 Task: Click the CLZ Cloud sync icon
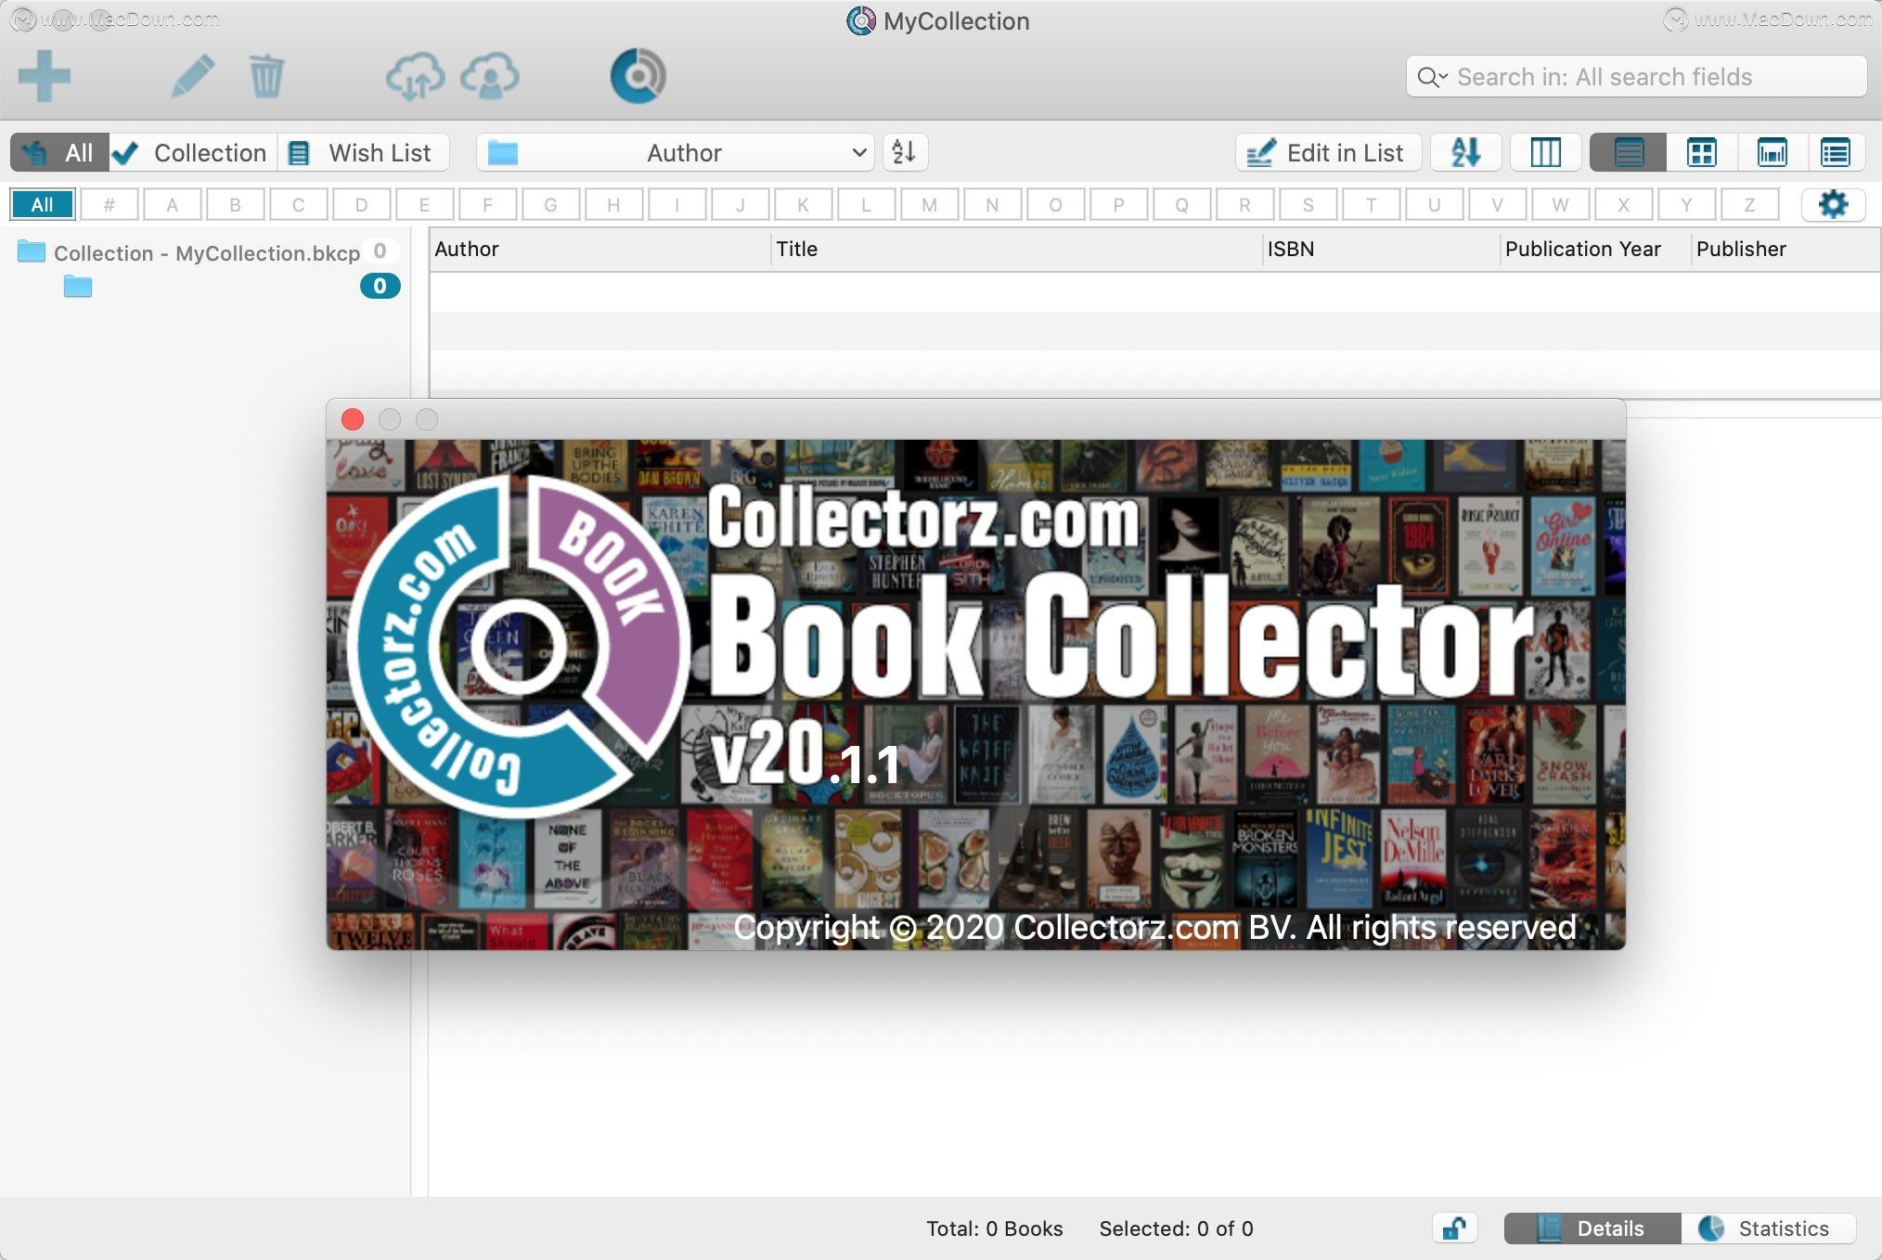415,76
